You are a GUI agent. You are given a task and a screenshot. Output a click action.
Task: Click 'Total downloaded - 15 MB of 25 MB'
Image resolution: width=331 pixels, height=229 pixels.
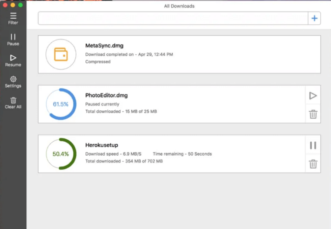[x=121, y=111]
